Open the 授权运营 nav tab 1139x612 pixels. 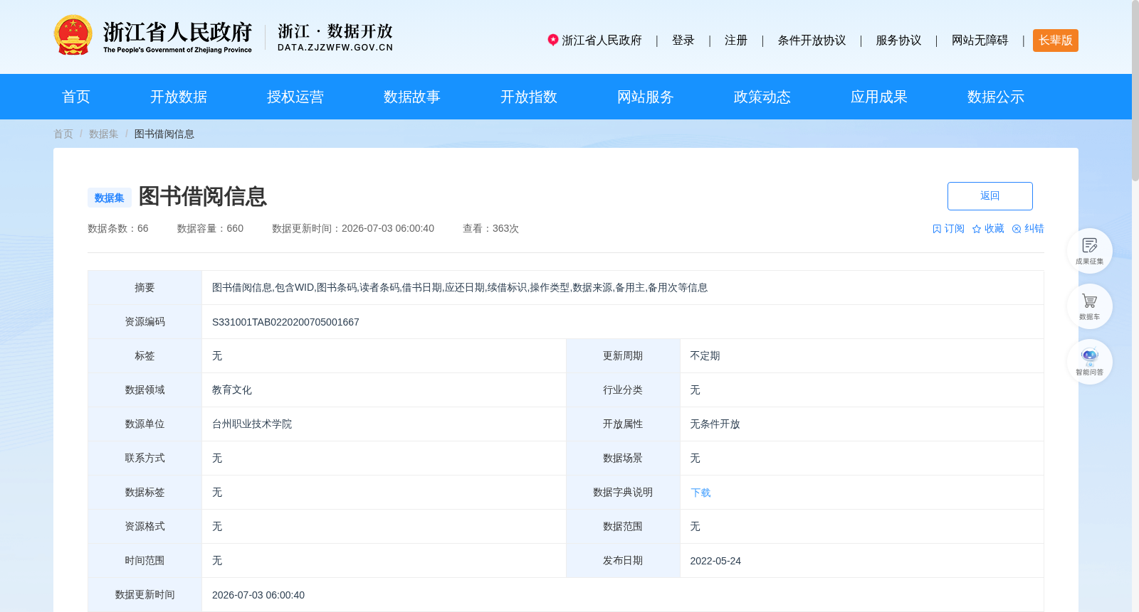click(x=295, y=97)
